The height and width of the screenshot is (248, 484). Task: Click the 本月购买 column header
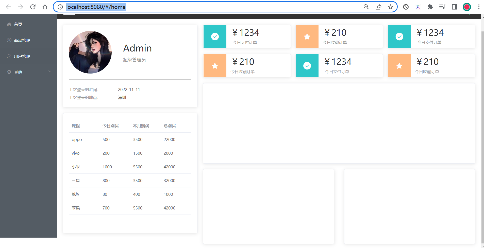coord(141,126)
